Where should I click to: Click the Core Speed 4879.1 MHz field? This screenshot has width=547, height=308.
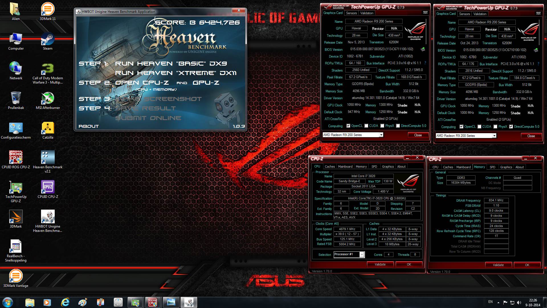347,229
